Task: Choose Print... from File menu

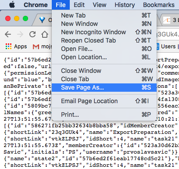Action: click(x=104, y=115)
